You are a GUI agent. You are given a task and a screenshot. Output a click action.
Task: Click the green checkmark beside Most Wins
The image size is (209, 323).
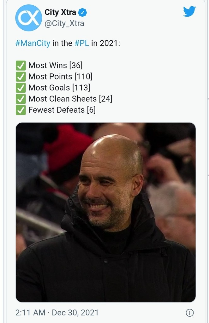[21, 65]
